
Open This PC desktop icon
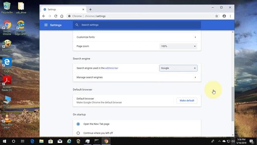pos(7,101)
